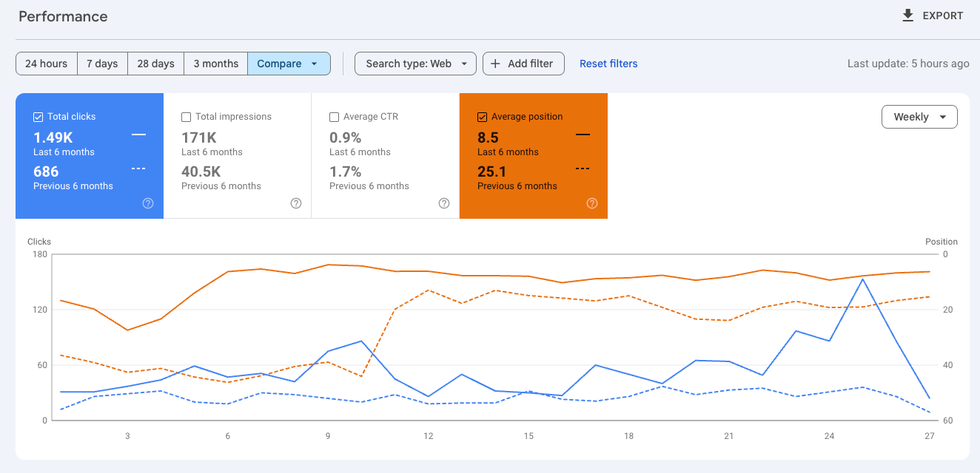Click the y-axis value 180
The image size is (980, 473).
(x=40, y=254)
